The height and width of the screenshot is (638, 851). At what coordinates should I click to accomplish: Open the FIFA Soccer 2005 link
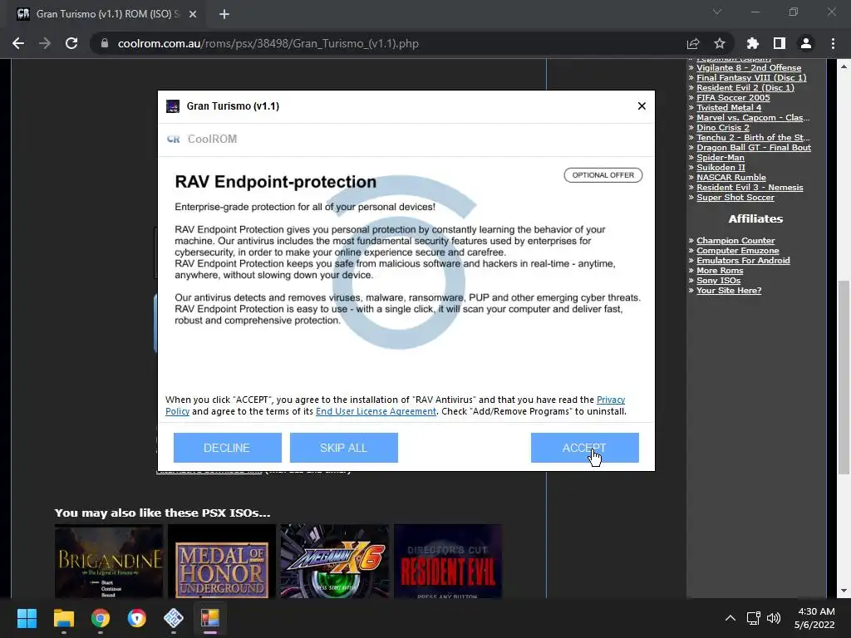(x=733, y=98)
